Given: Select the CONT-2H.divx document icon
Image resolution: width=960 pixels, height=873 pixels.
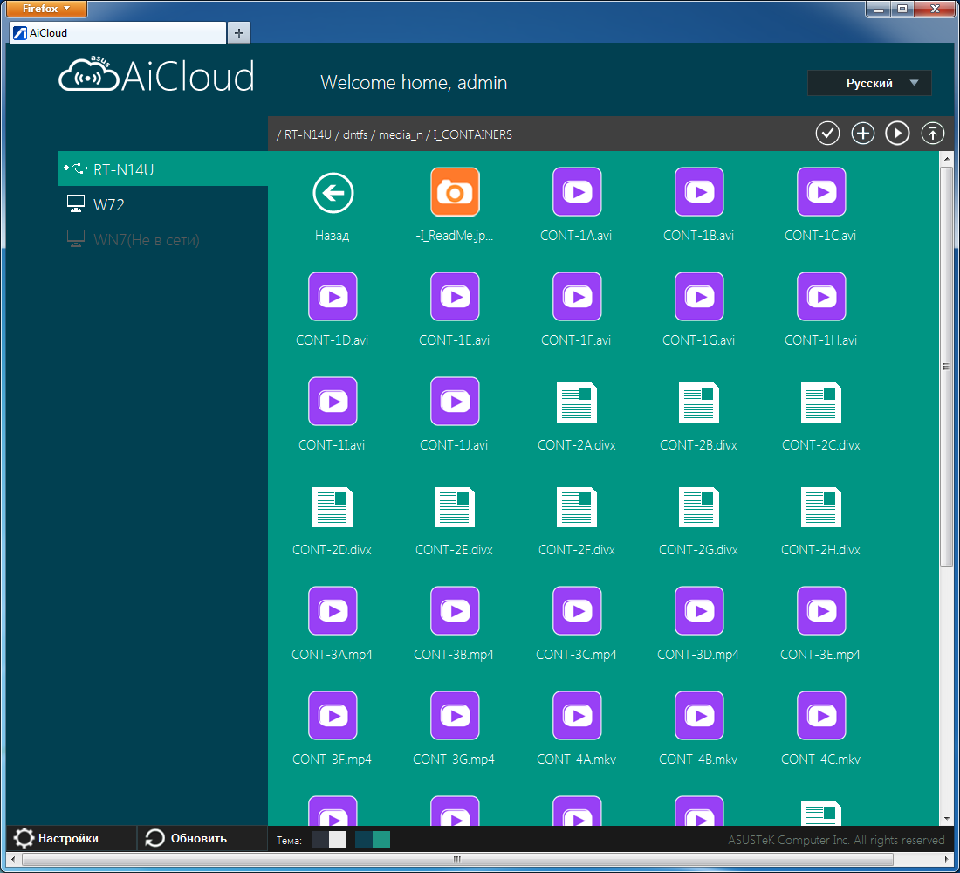Looking at the screenshot, I should [821, 507].
